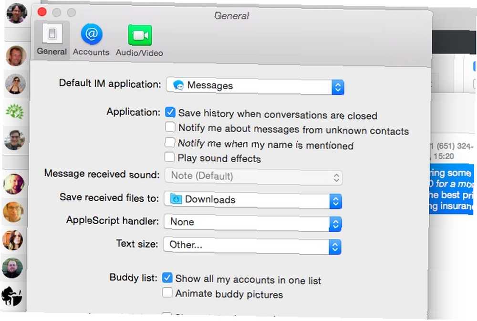Tick Notify me when my name is mentioned
Viewport: 477px width, 321px height.
pyautogui.click(x=170, y=142)
